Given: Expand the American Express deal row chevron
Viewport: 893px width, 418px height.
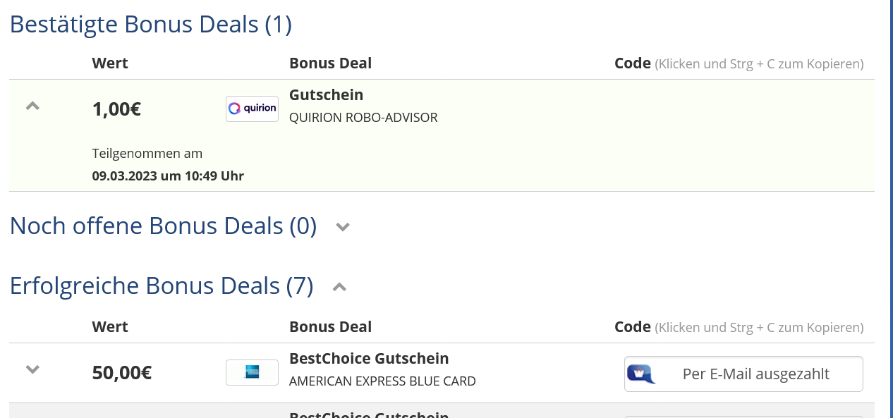Looking at the screenshot, I should (32, 369).
